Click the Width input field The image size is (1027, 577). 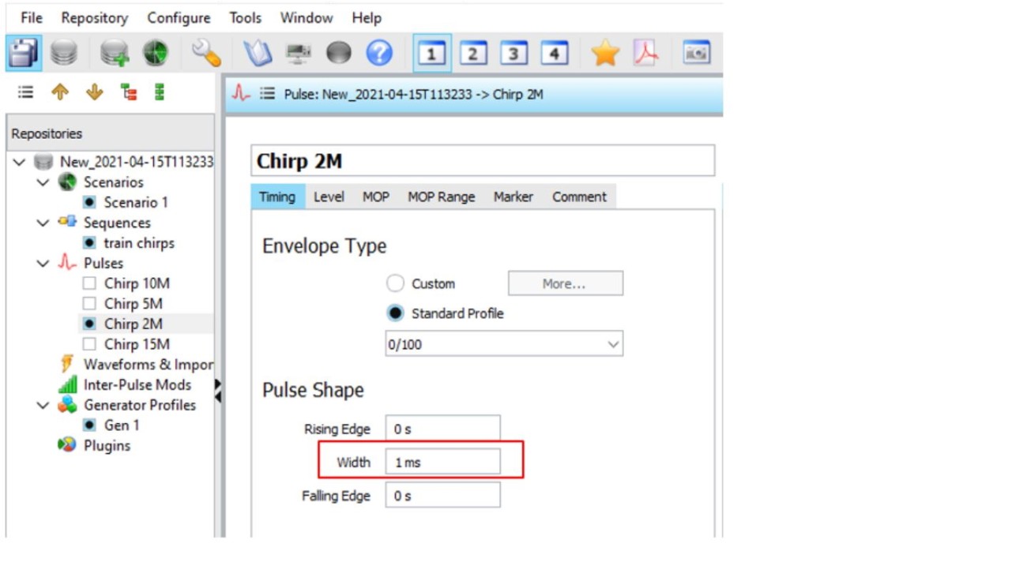[442, 463]
